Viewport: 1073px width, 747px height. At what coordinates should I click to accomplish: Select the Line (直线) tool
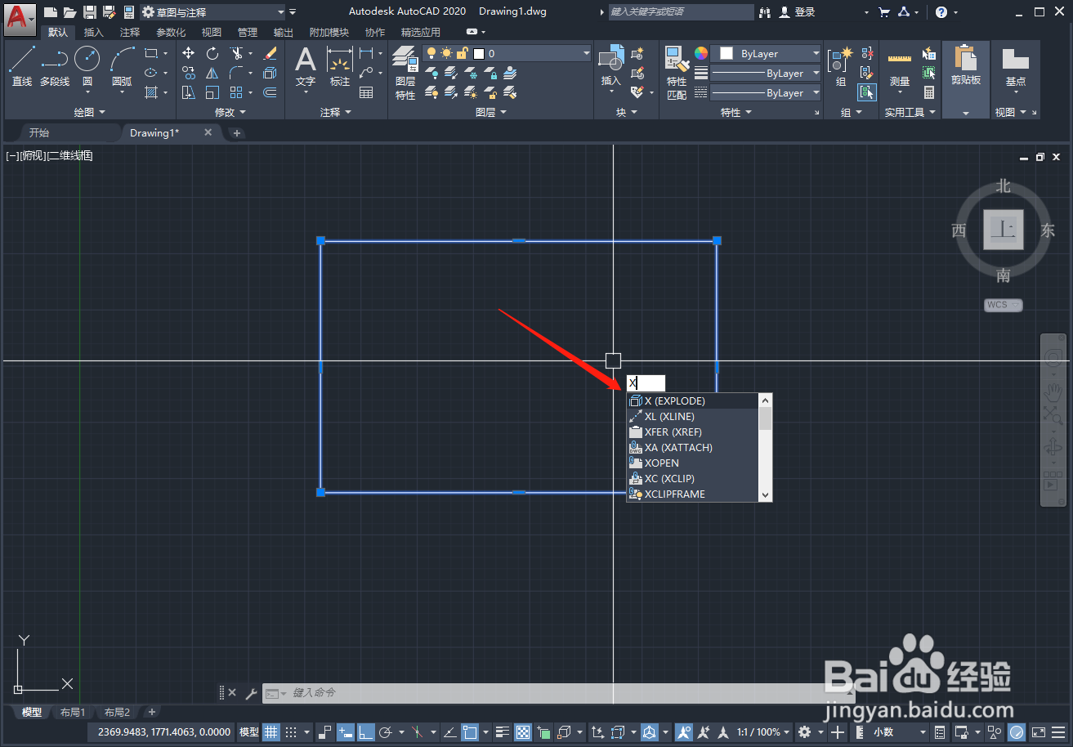click(22, 65)
